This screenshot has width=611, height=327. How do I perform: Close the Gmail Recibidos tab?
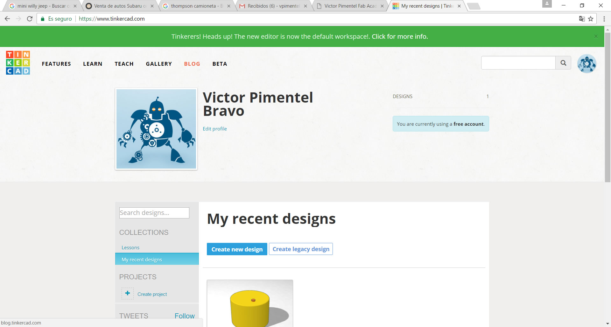tap(305, 6)
